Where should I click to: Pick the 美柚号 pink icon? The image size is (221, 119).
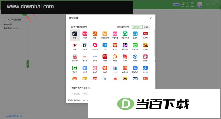point(95,68)
